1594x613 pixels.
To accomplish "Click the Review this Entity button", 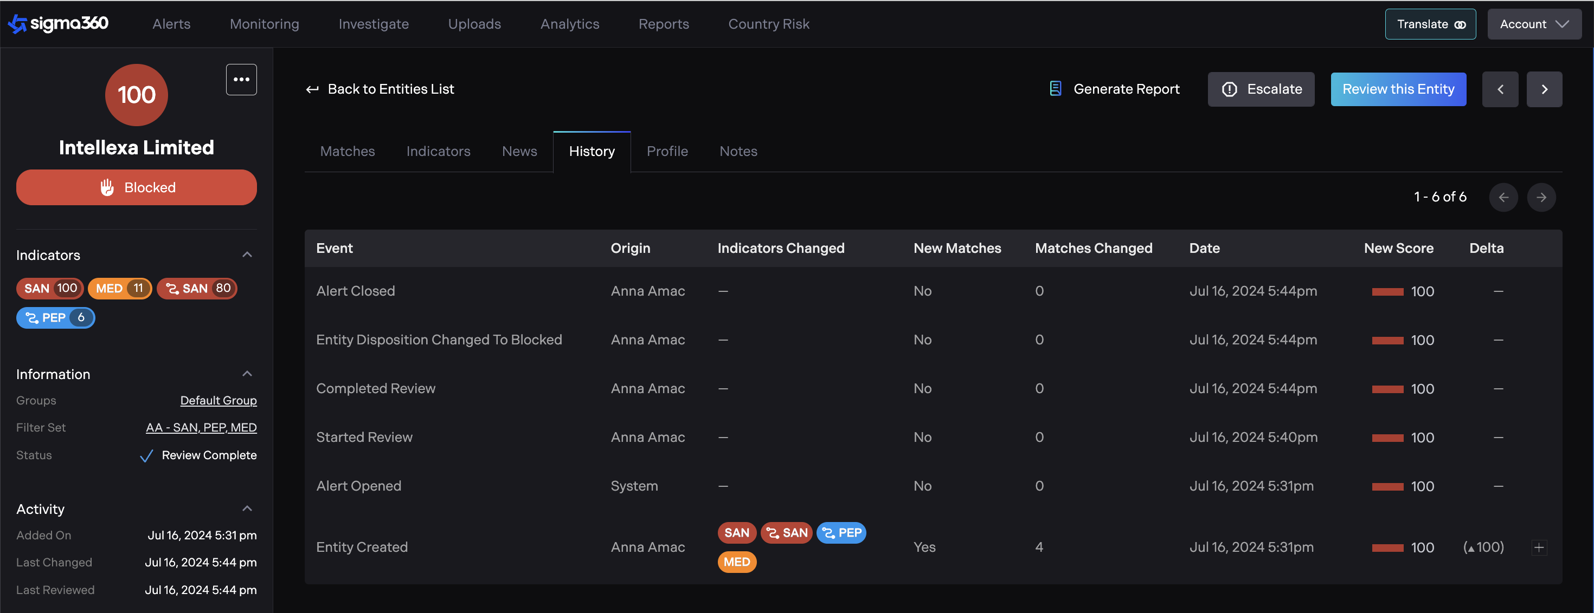I will pos(1398,89).
